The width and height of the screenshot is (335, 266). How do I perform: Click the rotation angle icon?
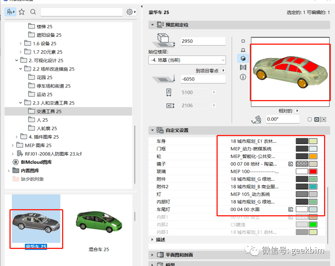(256, 119)
